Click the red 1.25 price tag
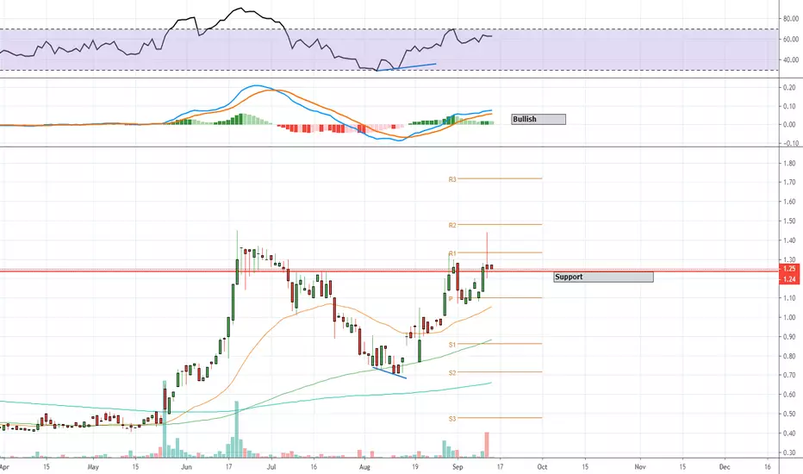Screen dimensions: 803x474 tap(789, 269)
